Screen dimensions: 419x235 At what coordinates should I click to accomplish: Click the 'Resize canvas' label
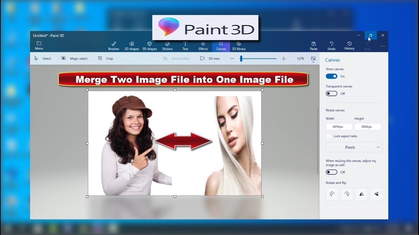[x=335, y=110]
